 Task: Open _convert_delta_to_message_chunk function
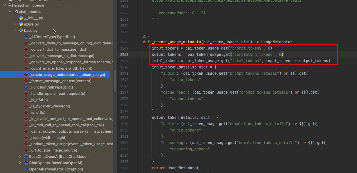coord(71,43)
